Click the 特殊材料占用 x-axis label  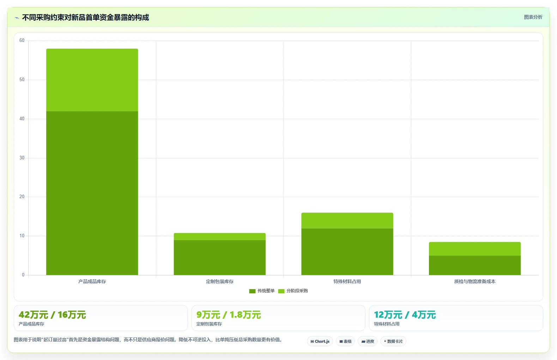347,281
